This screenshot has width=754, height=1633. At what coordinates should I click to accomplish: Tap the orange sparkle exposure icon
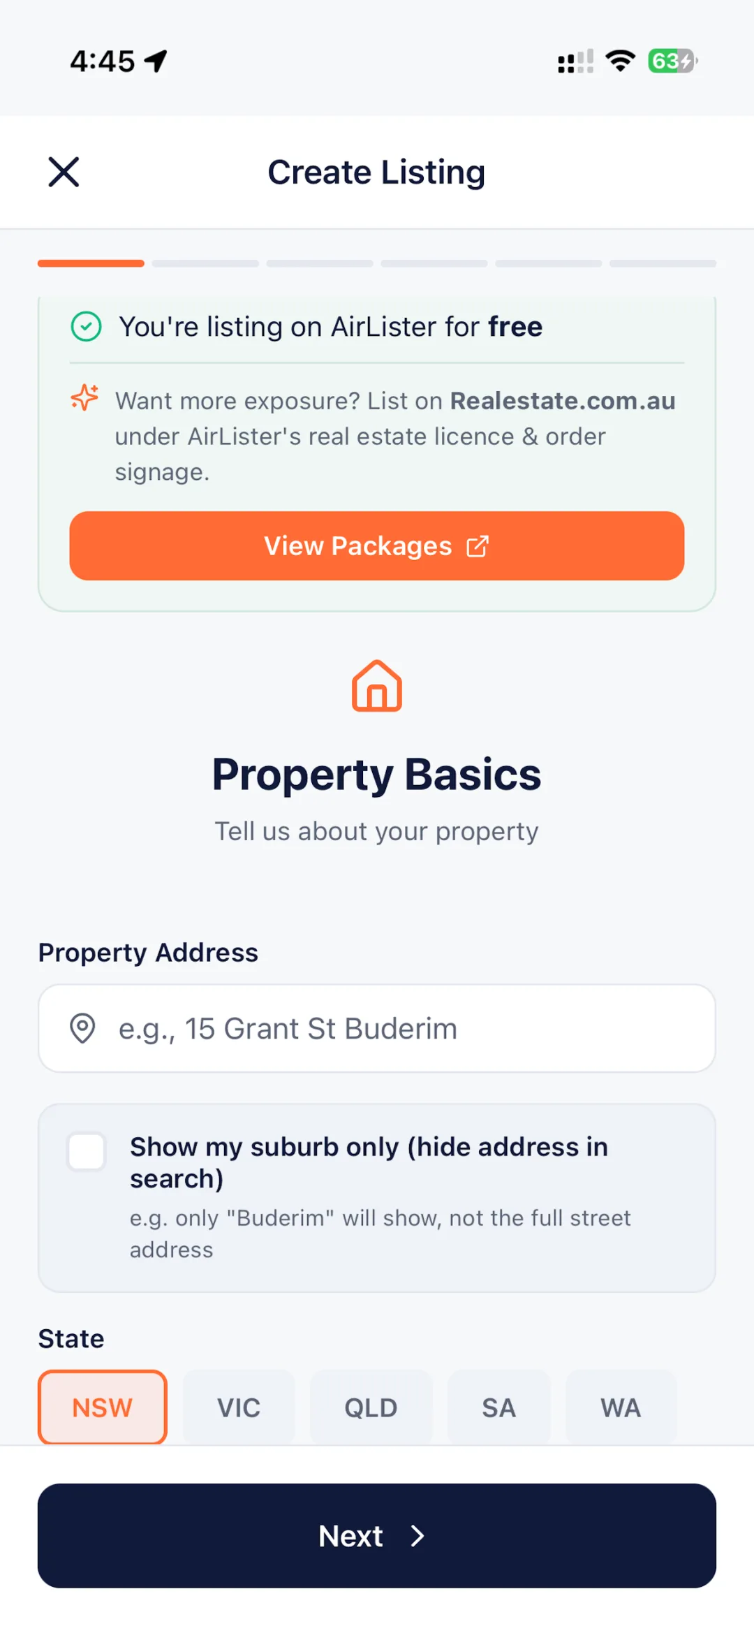(85, 397)
